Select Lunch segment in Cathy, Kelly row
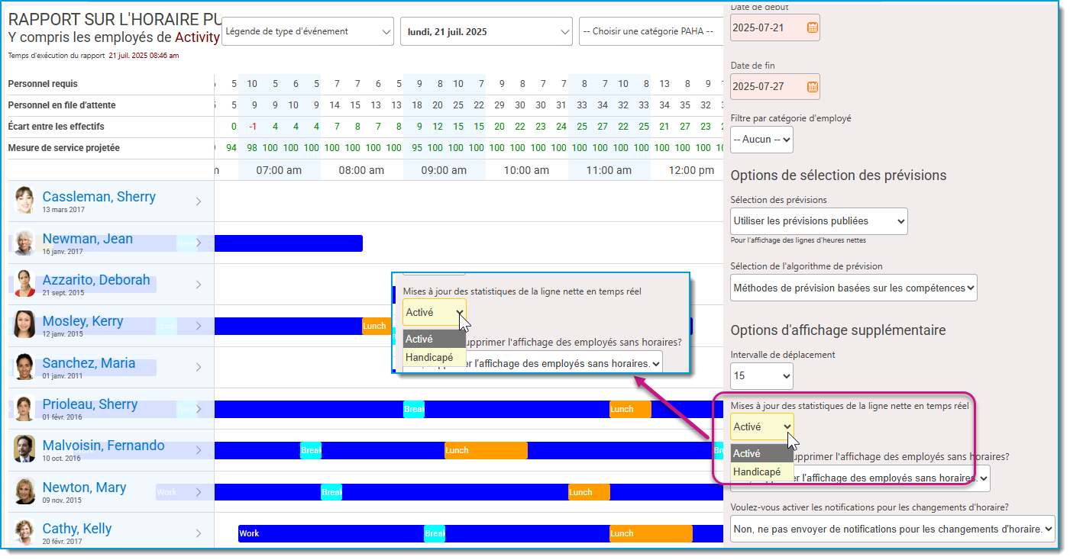Viewport: 1070px width, 560px height. pos(651,533)
